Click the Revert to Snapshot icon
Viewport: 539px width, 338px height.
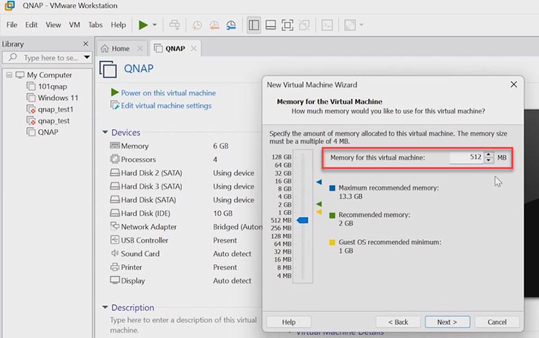click(x=214, y=25)
